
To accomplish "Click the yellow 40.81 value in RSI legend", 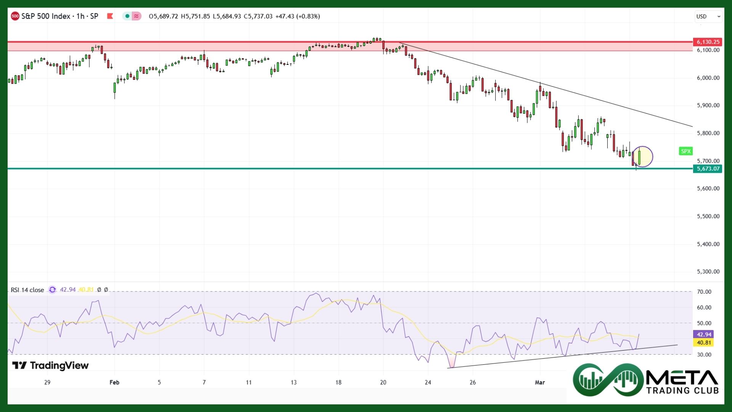I will click(86, 290).
